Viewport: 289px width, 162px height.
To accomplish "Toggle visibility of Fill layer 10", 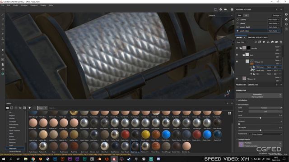I will [237, 79].
